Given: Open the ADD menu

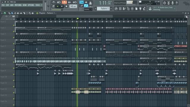Looking at the screenshot, I should pyautogui.click(x=12, y=5).
